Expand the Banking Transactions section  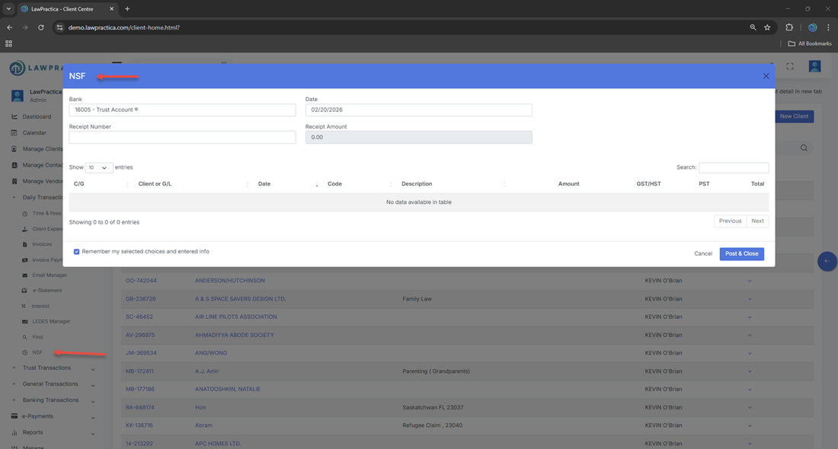click(x=52, y=400)
